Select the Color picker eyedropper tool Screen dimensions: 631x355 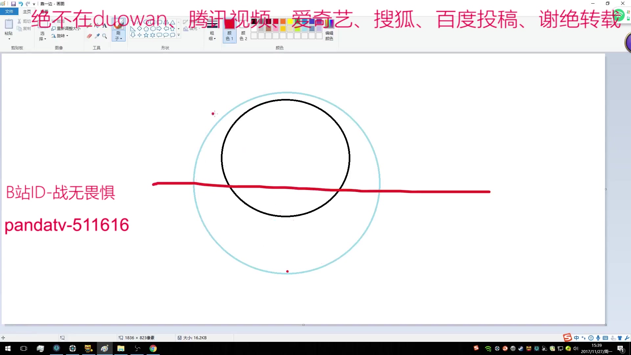pos(97,36)
